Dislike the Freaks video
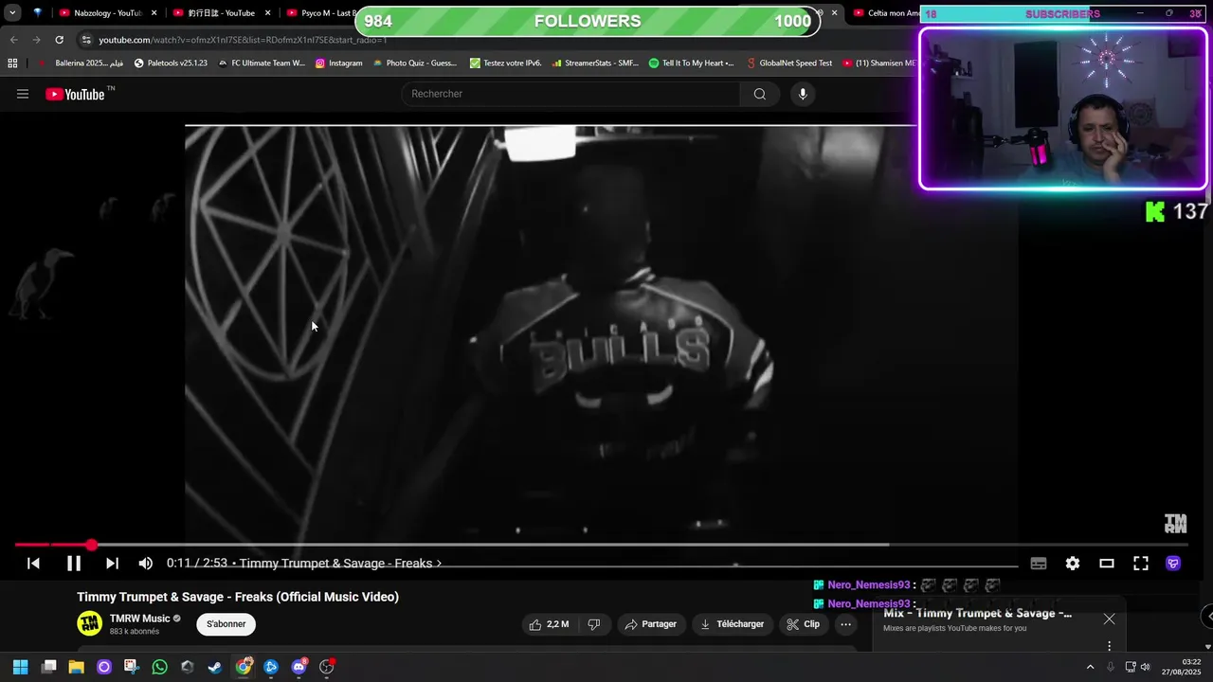The image size is (1213, 682). point(594,624)
